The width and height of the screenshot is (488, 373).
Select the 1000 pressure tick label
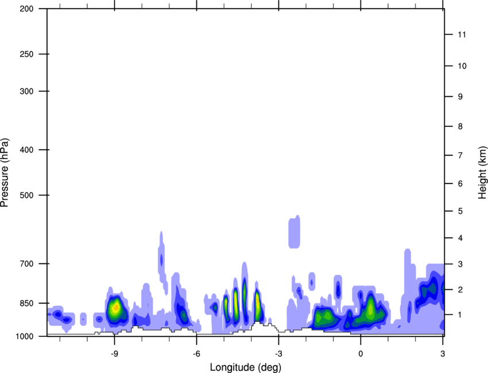pyautogui.click(x=25, y=336)
